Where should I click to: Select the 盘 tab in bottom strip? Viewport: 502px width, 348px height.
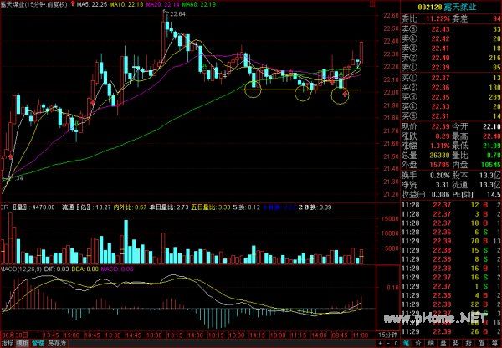pyautogui.click(x=444, y=344)
